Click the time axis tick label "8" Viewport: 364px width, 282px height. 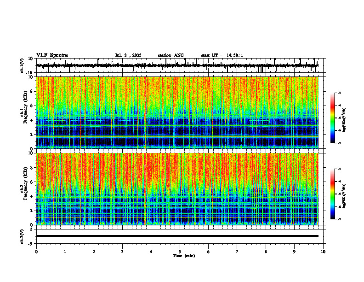tap(266, 252)
